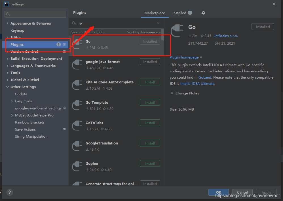Open the help question mark button
Screen dimensions: 283x201
[10, 192]
